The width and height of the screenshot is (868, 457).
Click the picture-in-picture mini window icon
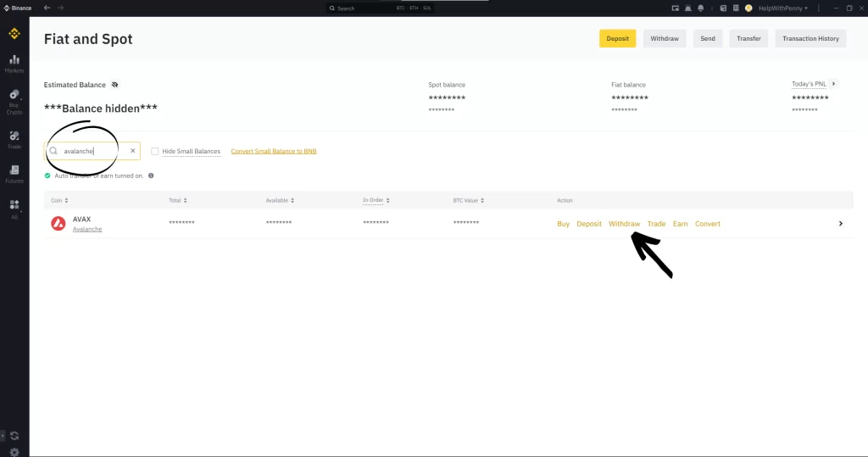(676, 8)
